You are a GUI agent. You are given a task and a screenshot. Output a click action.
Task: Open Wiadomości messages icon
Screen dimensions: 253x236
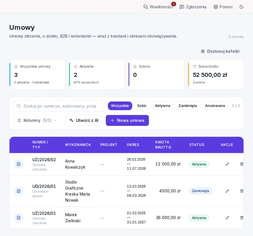pyautogui.click(x=145, y=7)
